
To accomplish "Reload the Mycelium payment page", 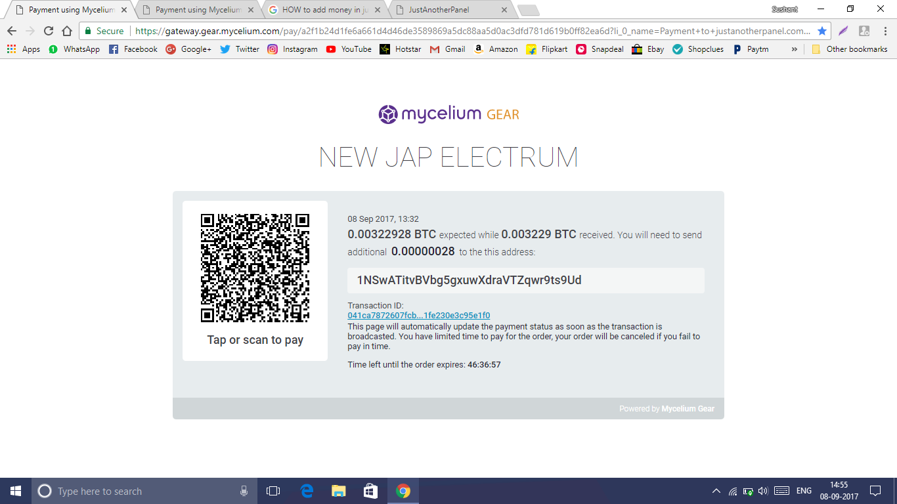I will coord(49,31).
